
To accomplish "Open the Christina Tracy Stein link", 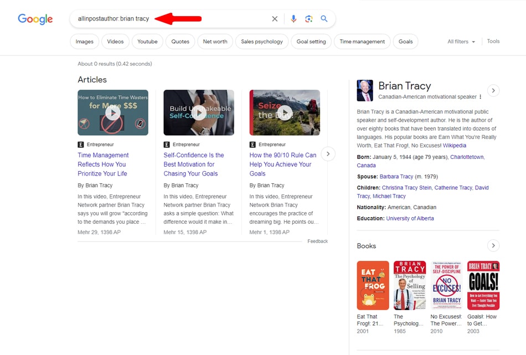I will tap(407, 188).
